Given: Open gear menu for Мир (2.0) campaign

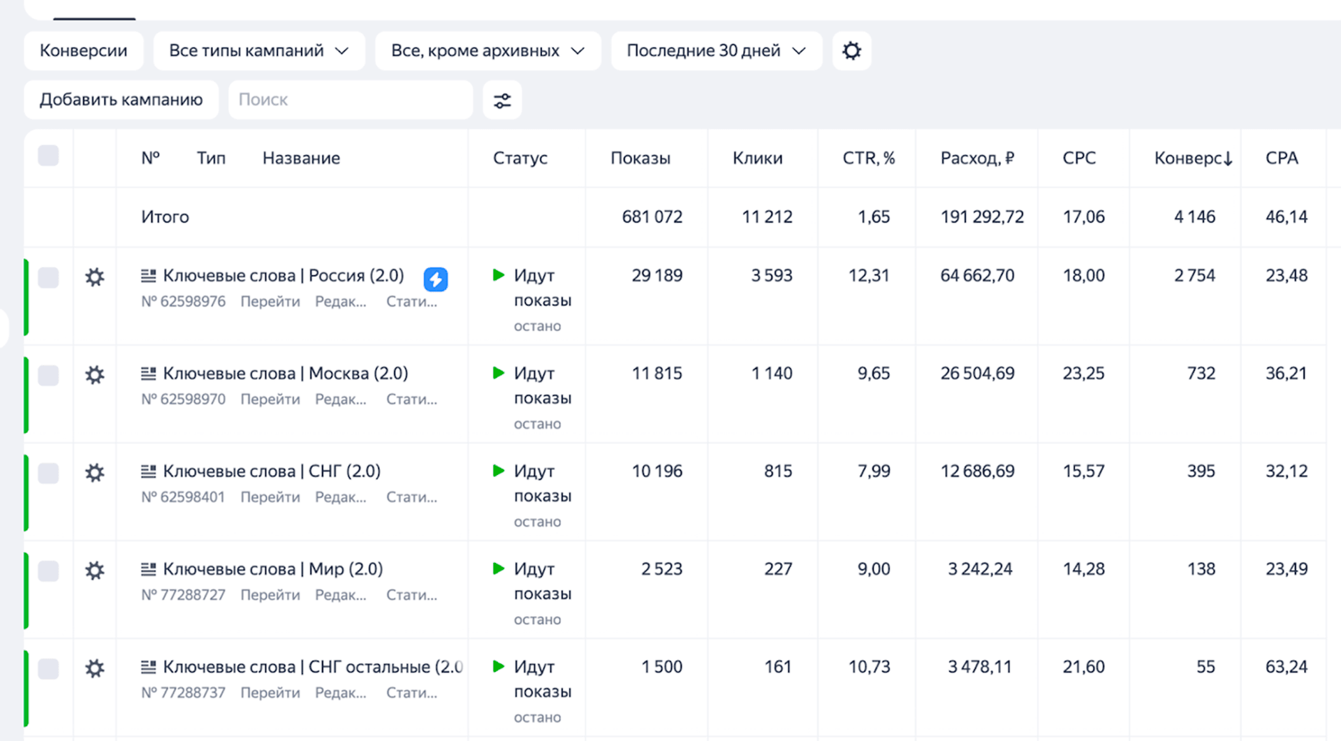Looking at the screenshot, I should (95, 571).
